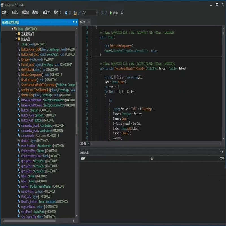
Task: Click the navigate forward arrow in toolbar
Action: (x=70, y=13)
